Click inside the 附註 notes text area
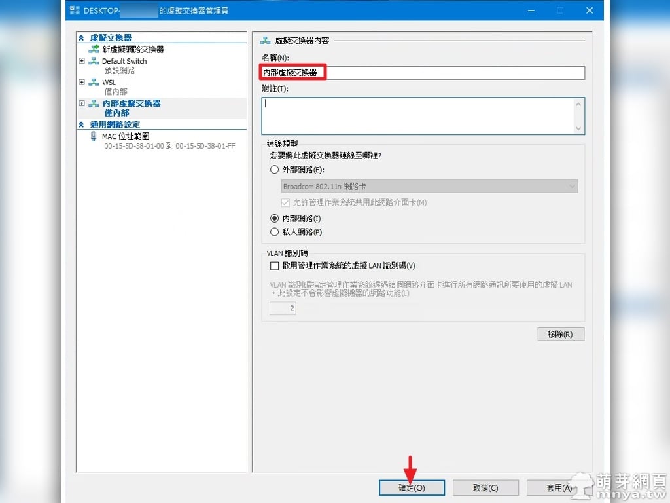The width and height of the screenshot is (670, 503). click(419, 115)
